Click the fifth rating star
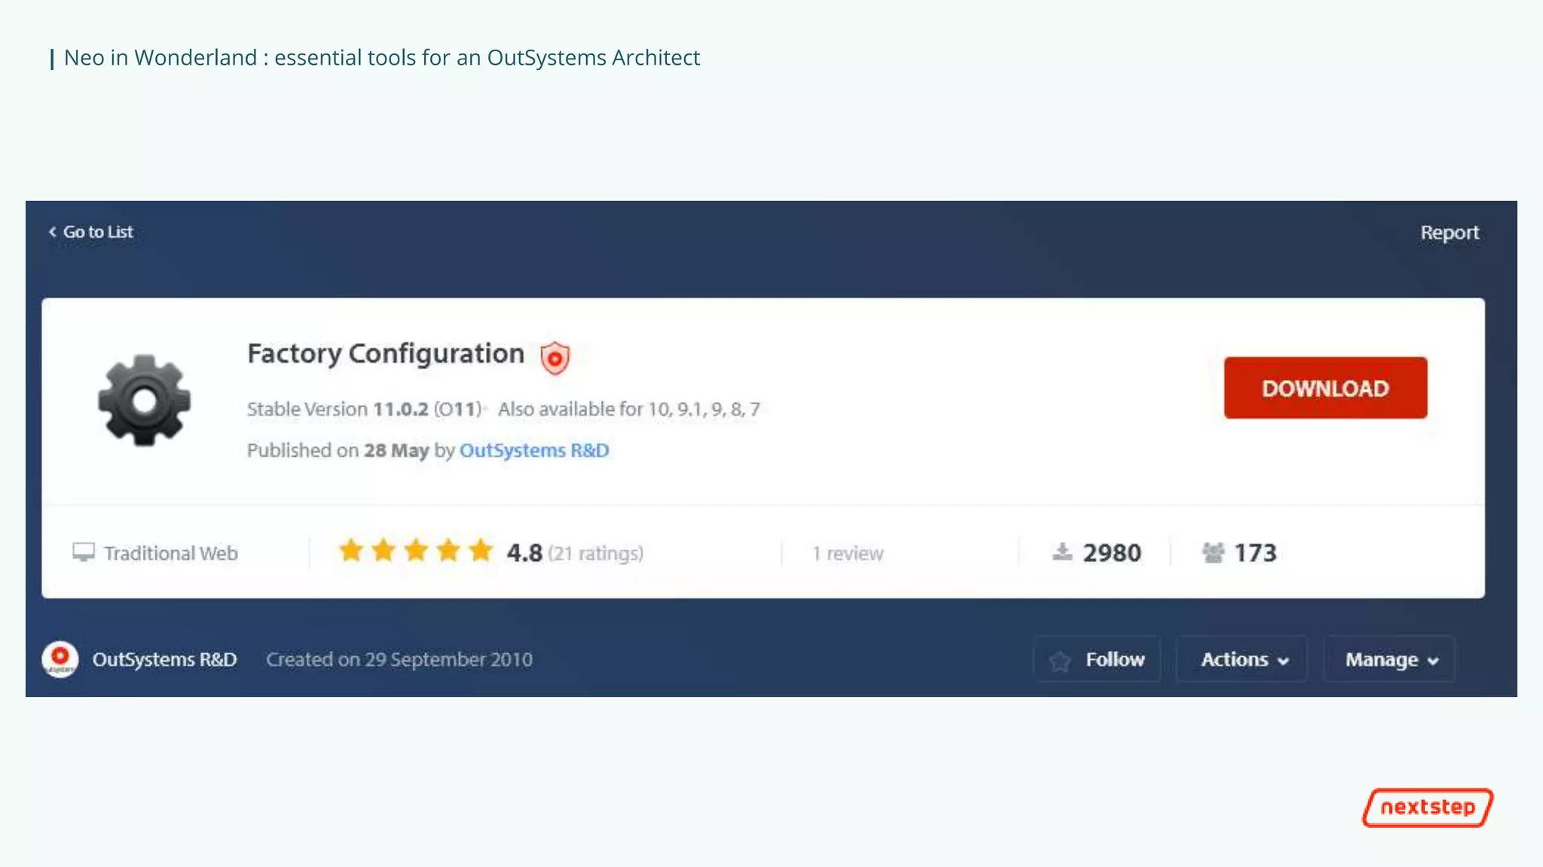The image size is (1543, 867). click(x=481, y=551)
